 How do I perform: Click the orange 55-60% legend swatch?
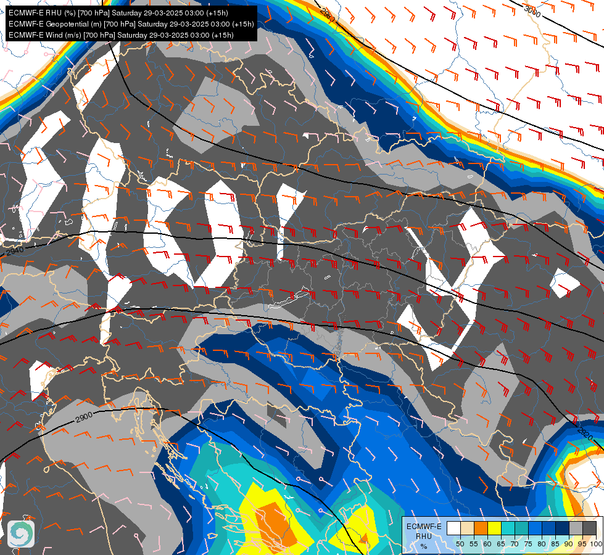481,528
